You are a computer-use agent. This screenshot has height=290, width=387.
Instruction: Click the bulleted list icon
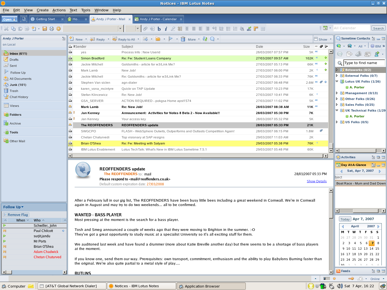228,28
